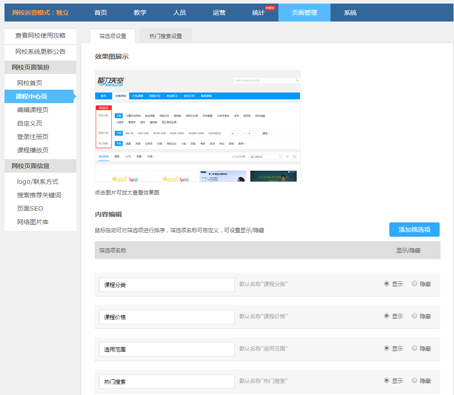Open 统计 menu with NEW badge
The image size is (454, 395).
259,13
